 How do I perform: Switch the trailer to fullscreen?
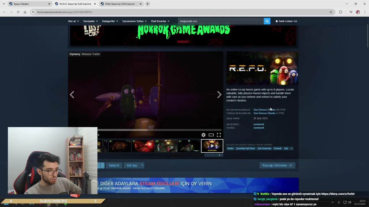[x=219, y=135]
